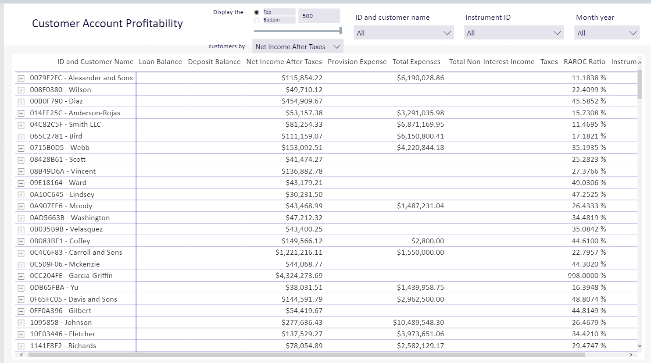
Task: Expand row 00B0F790 - Diaz
Action: coord(21,102)
